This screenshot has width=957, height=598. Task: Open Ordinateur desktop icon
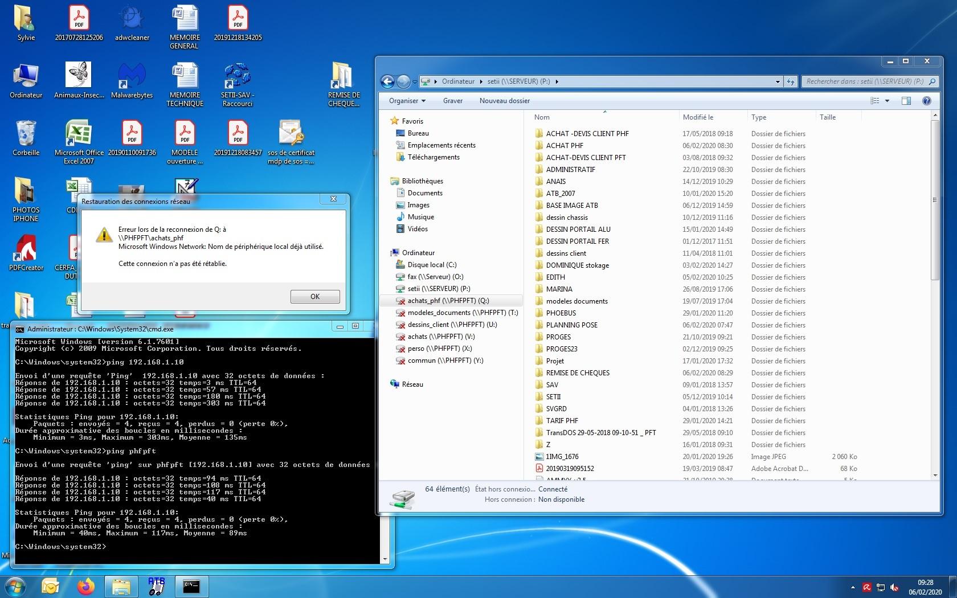click(26, 80)
